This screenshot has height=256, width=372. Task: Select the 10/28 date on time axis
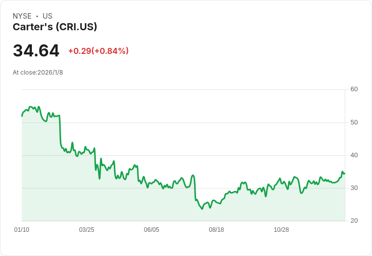pos(281,230)
